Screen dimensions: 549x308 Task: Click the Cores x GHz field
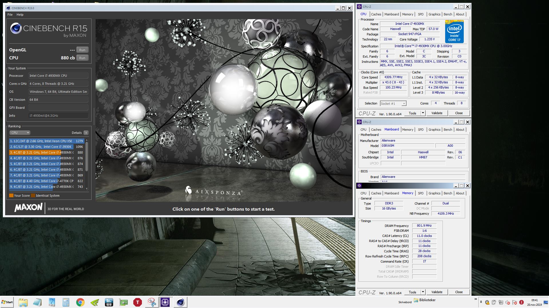click(58, 84)
